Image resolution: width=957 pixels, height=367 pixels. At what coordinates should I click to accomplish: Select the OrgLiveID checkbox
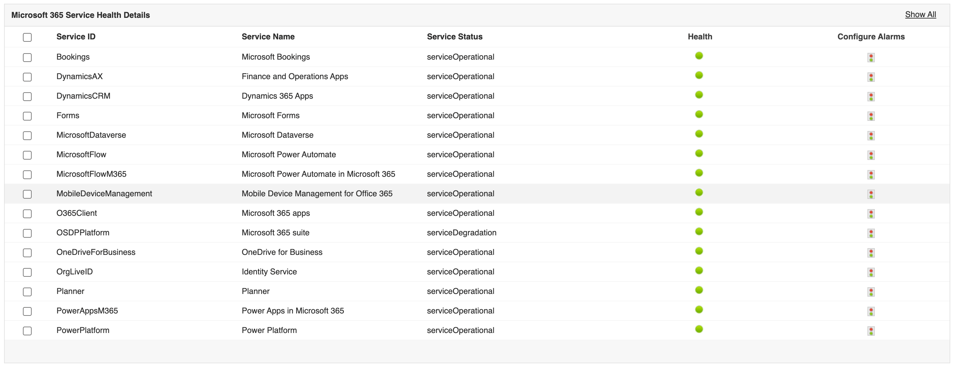coord(27,272)
